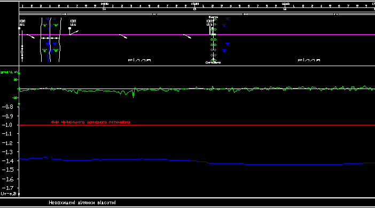Select the blue river crossing line
375x208 pixels.
coord(49,39)
